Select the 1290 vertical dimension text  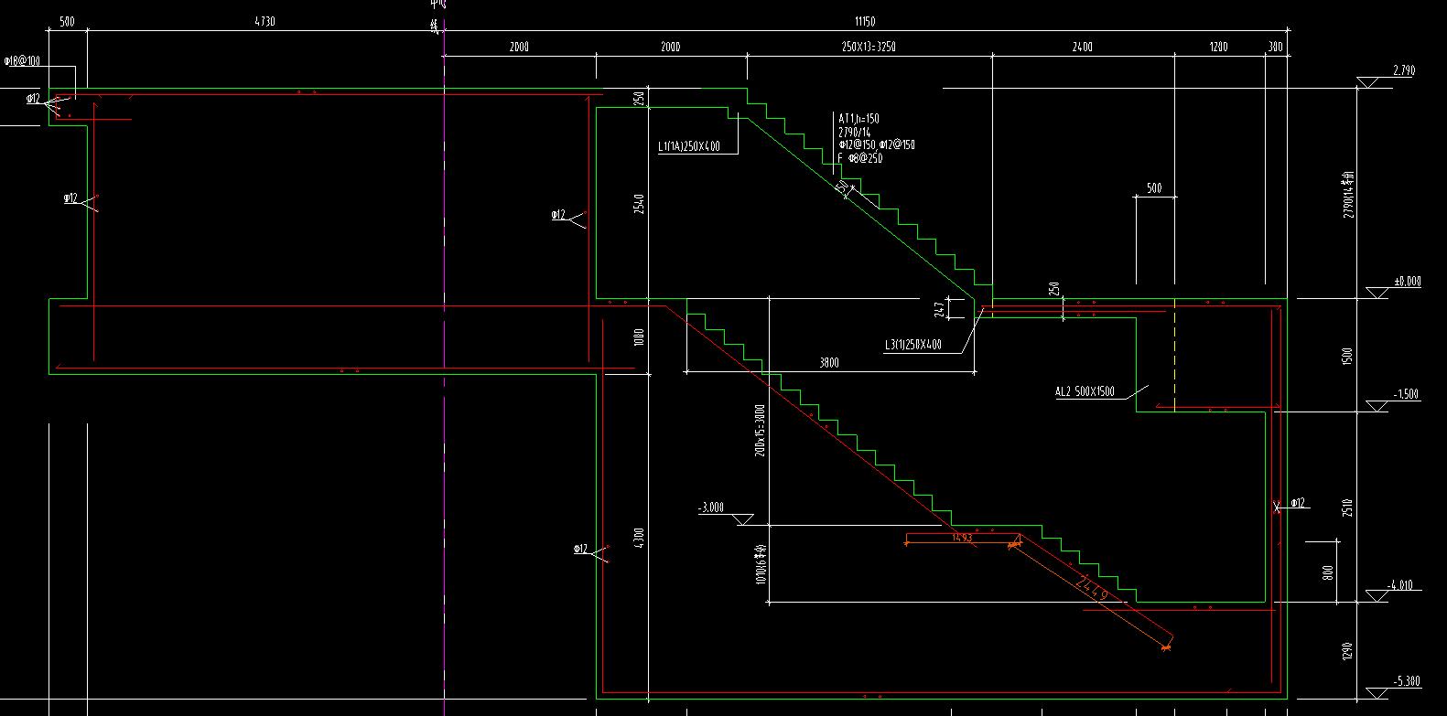(x=1346, y=651)
